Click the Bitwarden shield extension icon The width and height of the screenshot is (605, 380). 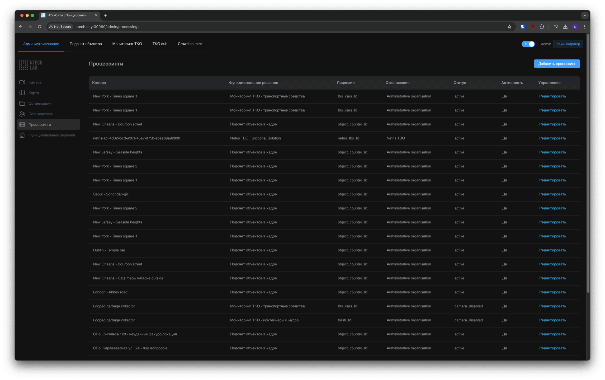[522, 27]
